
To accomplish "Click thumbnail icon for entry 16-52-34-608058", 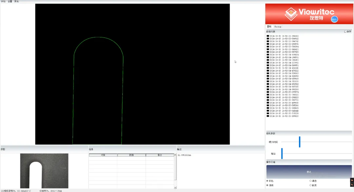I will coord(268,76).
